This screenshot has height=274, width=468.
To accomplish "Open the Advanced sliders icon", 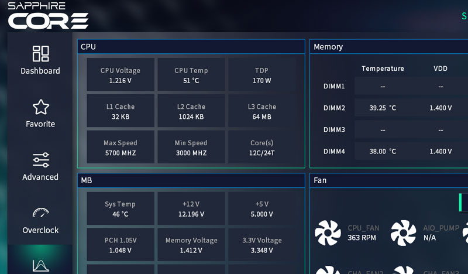I will click(x=40, y=160).
